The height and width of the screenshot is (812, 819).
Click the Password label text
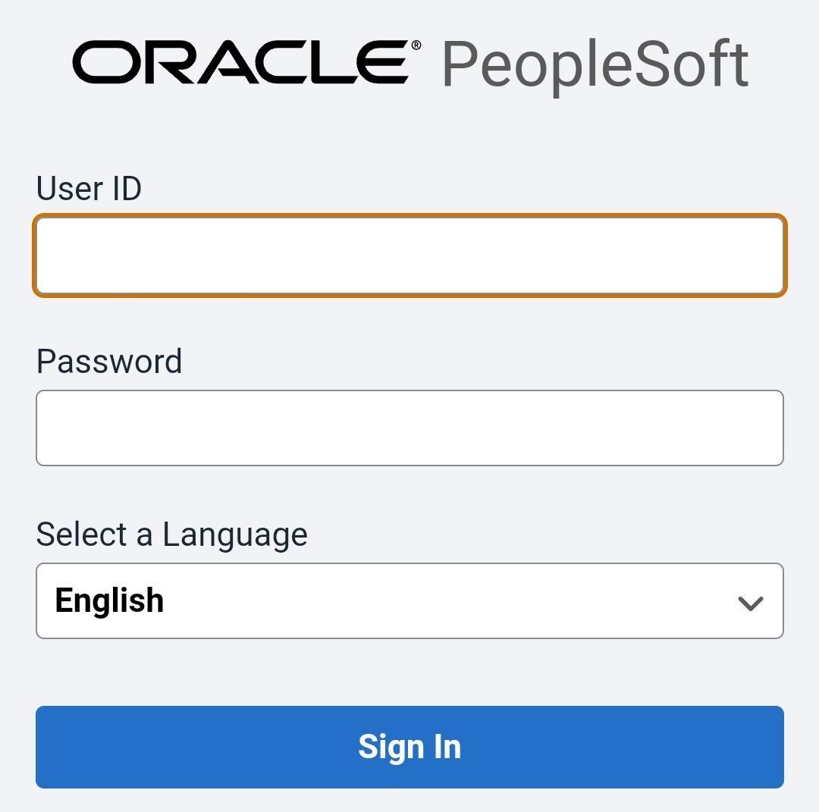coord(109,362)
